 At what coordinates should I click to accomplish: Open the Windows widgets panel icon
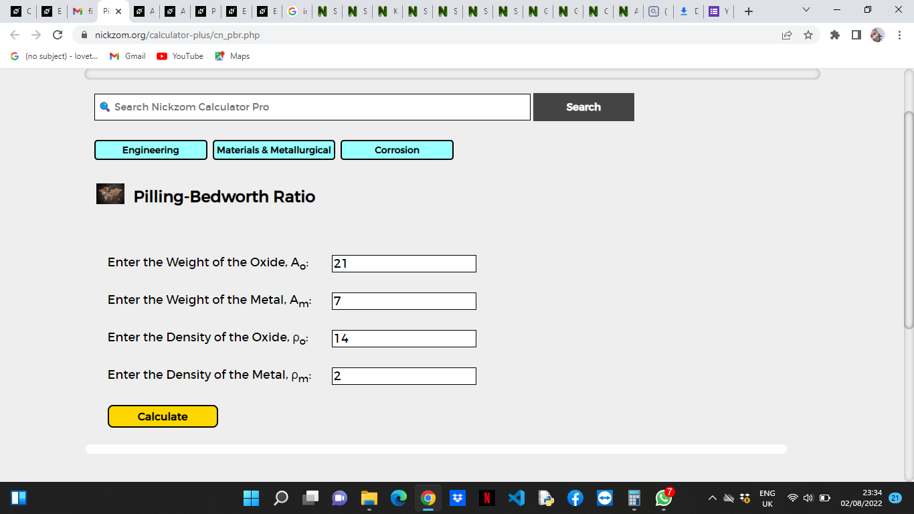[18, 498]
